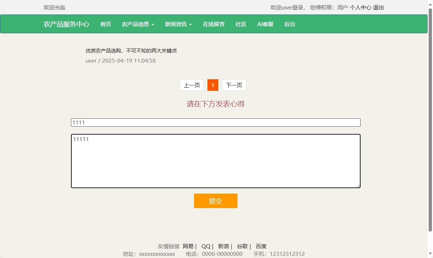433x258 pixels.
Task: Enter the 后台 admin area
Action: [x=290, y=24]
